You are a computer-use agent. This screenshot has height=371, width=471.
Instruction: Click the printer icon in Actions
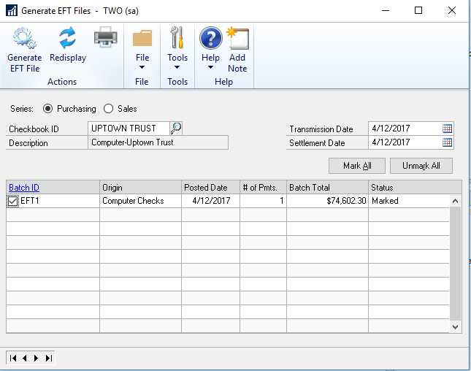[x=105, y=37]
